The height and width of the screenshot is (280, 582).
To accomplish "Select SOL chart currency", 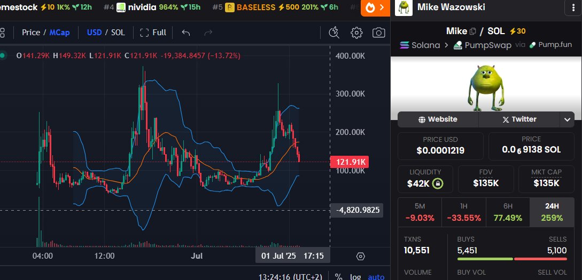I will click(118, 33).
